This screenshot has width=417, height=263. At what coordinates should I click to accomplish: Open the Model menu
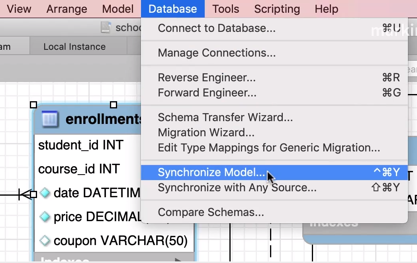coord(117,9)
